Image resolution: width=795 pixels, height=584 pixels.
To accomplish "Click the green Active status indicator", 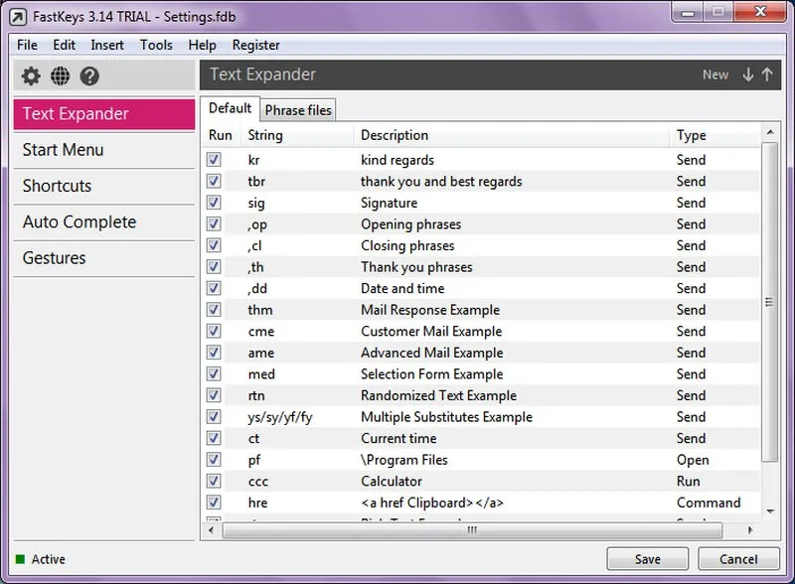I will (x=20, y=559).
